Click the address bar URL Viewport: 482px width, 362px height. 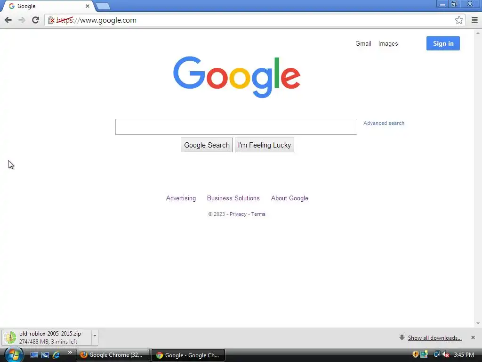point(96,20)
